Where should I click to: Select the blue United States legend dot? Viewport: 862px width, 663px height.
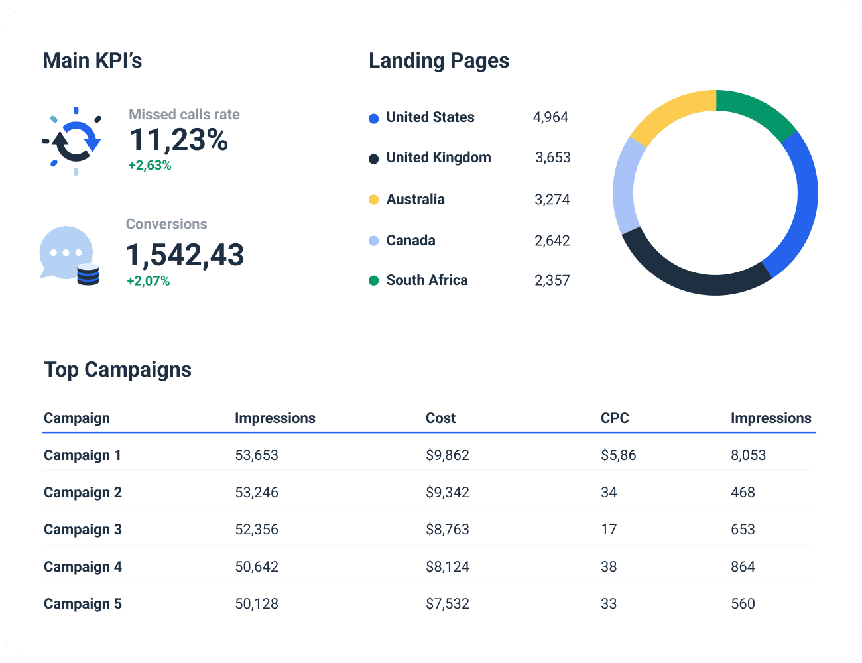[x=373, y=117]
